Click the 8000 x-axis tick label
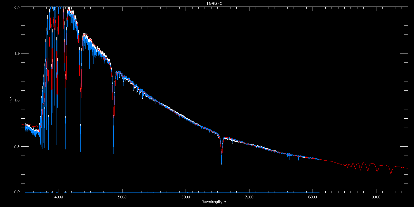The height and width of the screenshot is (207, 414). [313, 197]
